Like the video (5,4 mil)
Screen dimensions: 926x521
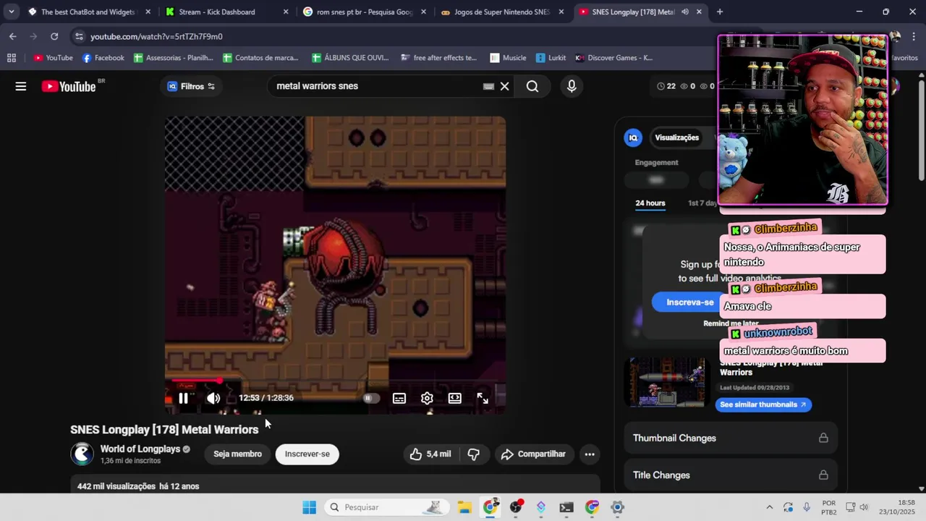430,454
